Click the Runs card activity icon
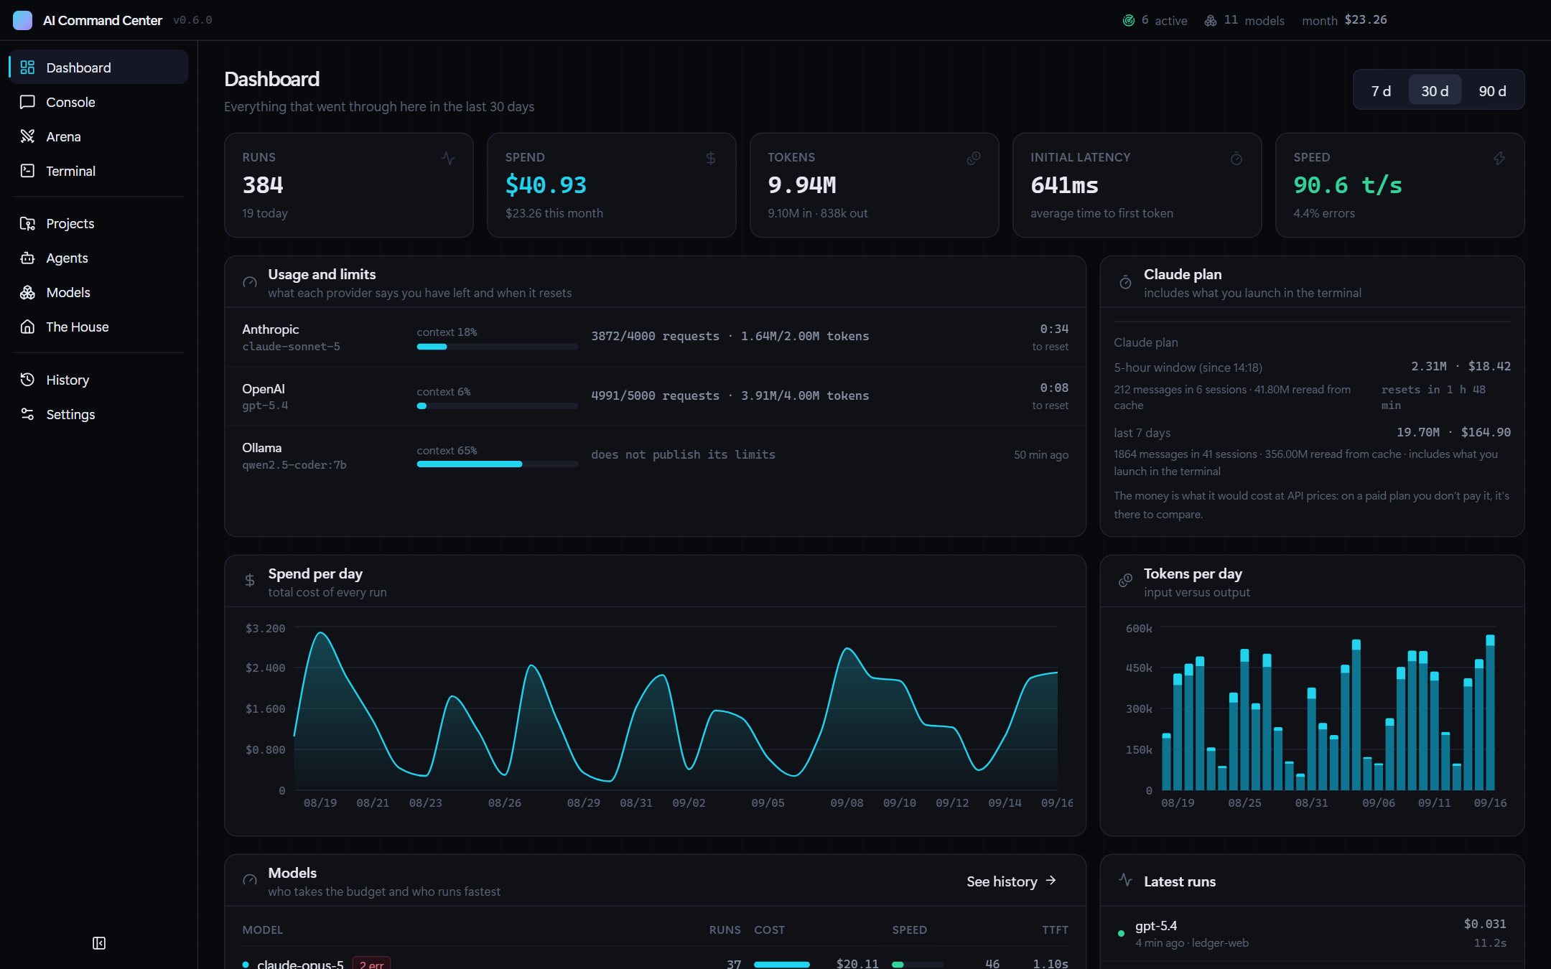 click(448, 158)
